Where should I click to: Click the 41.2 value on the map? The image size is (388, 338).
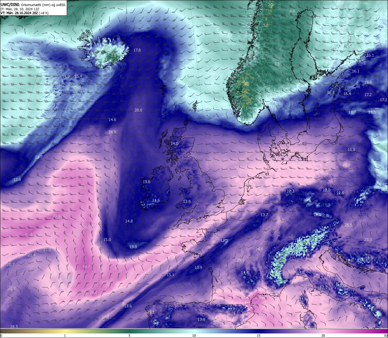[x=28, y=234]
